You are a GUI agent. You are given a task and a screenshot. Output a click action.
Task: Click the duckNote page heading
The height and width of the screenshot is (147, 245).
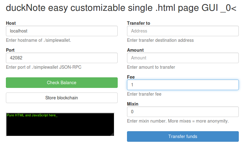pos(121,8)
